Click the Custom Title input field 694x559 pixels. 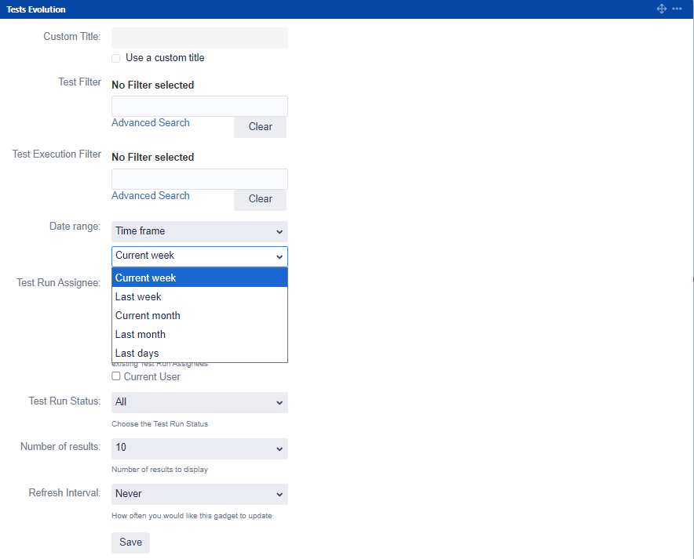coord(199,38)
